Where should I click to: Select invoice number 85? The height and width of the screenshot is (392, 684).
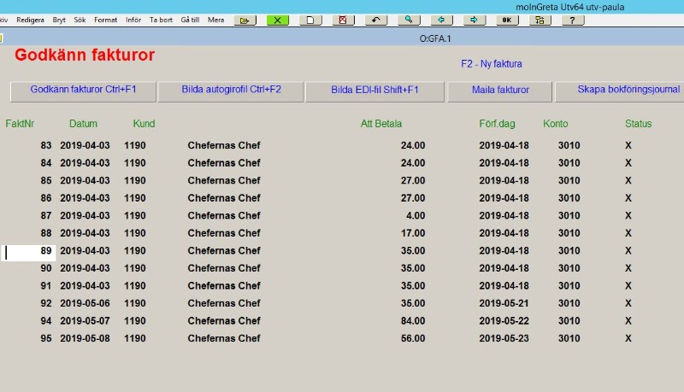tap(46, 180)
